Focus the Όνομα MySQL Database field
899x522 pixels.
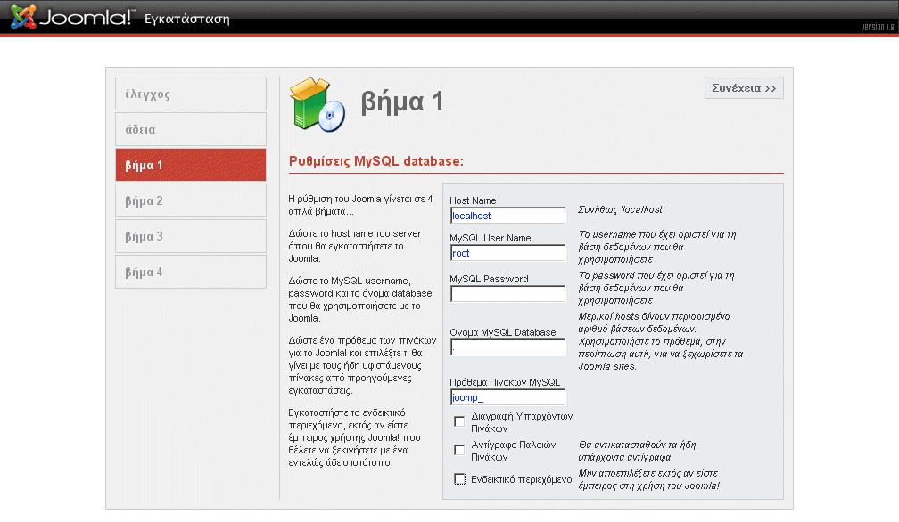click(x=508, y=347)
